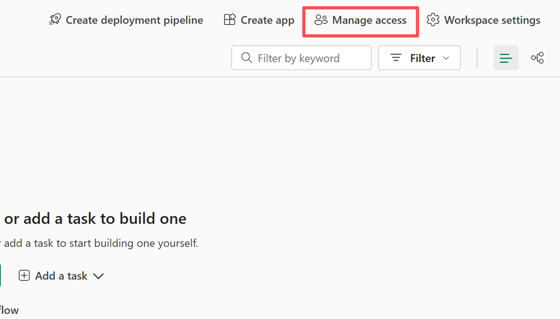
Task: Click the Create app button
Action: 258,19
